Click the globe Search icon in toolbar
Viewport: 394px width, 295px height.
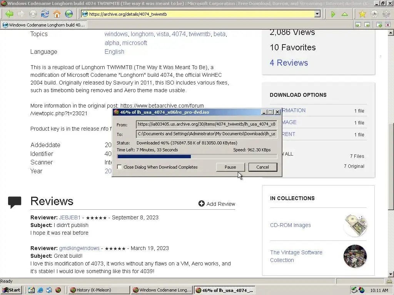pyautogui.click(x=69, y=14)
